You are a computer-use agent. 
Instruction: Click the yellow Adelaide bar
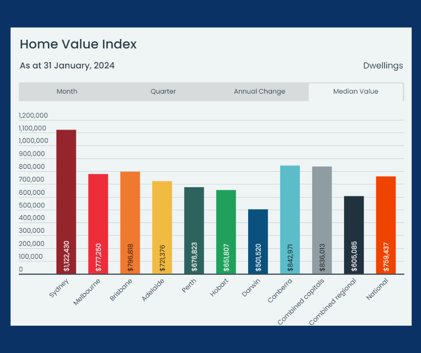click(x=162, y=228)
